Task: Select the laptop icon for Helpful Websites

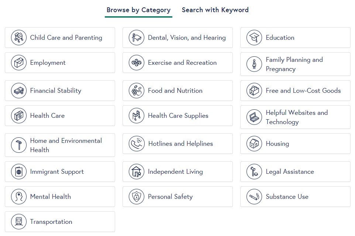Action: click(x=254, y=117)
